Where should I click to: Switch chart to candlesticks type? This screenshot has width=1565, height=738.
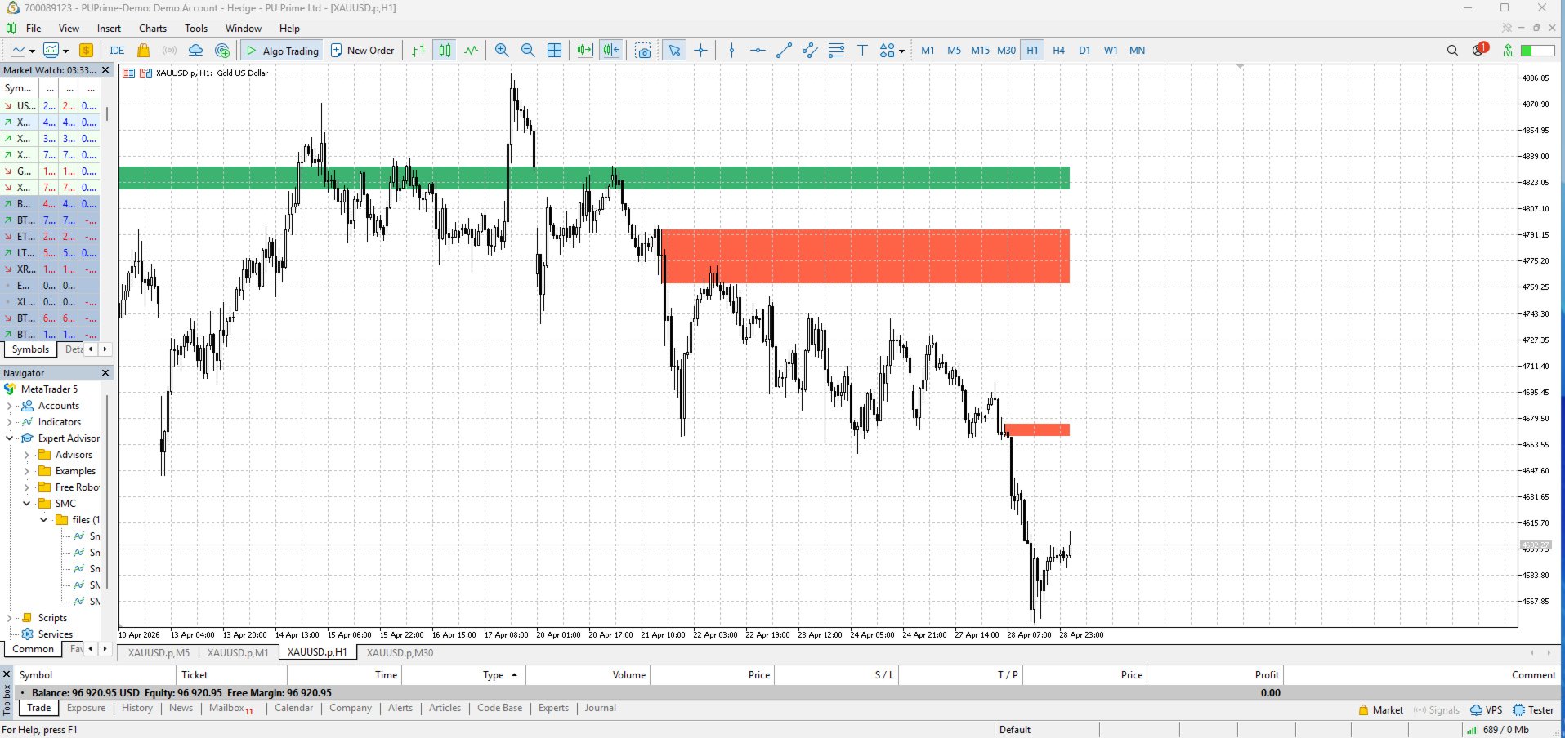point(445,51)
